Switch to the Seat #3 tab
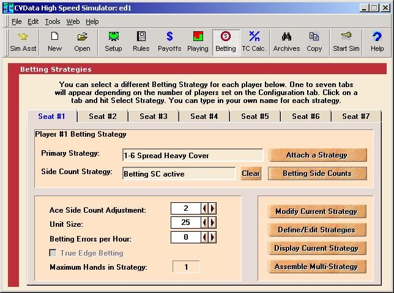 [x=153, y=116]
